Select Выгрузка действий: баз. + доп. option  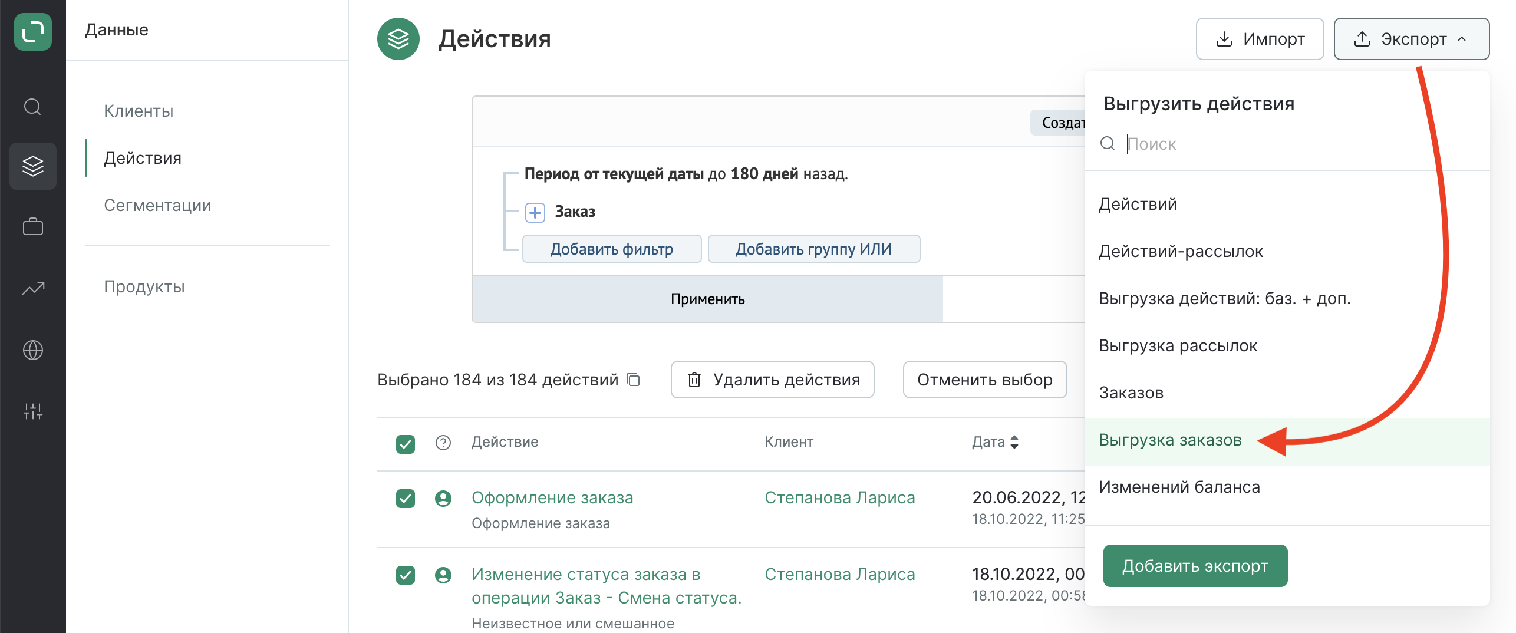coord(1287,298)
